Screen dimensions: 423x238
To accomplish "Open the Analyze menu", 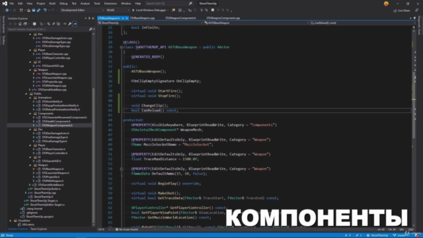I will tap(85, 3).
